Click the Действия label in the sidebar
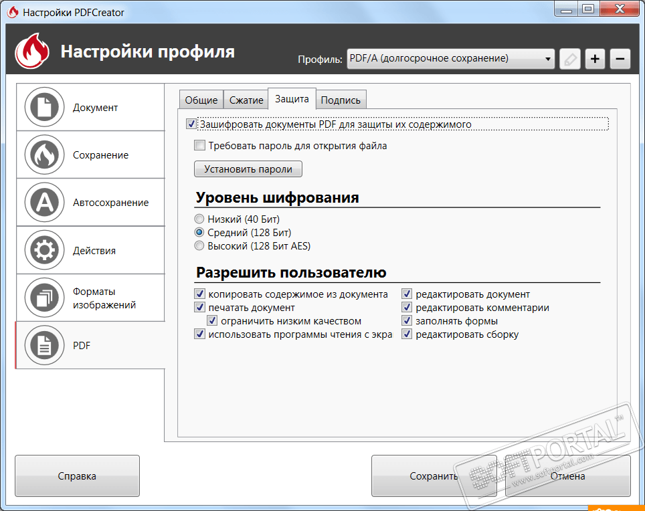Image resolution: width=645 pixels, height=511 pixels. point(94,251)
